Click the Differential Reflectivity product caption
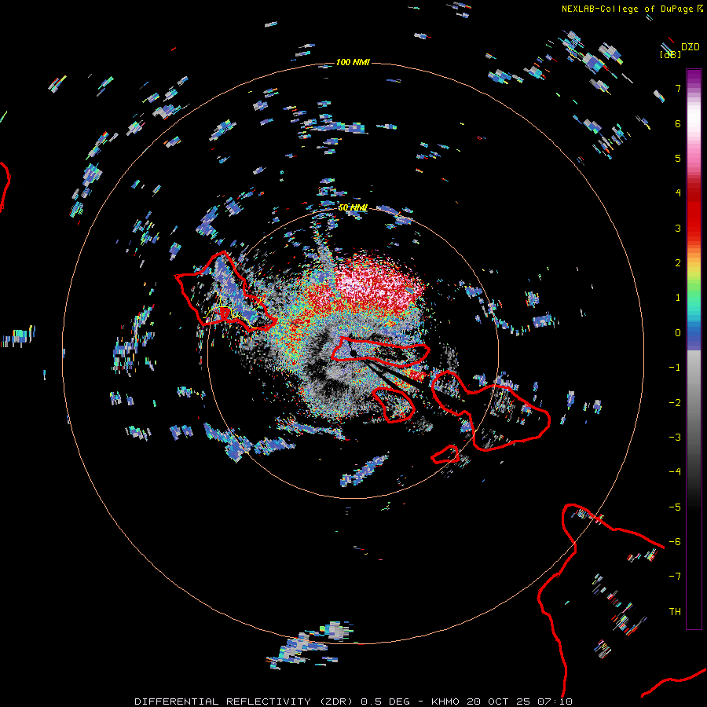Screen dimensions: 707x707 point(353,702)
